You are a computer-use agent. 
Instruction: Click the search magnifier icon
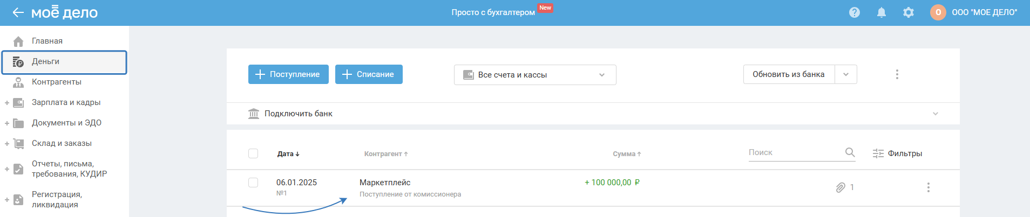pos(850,152)
